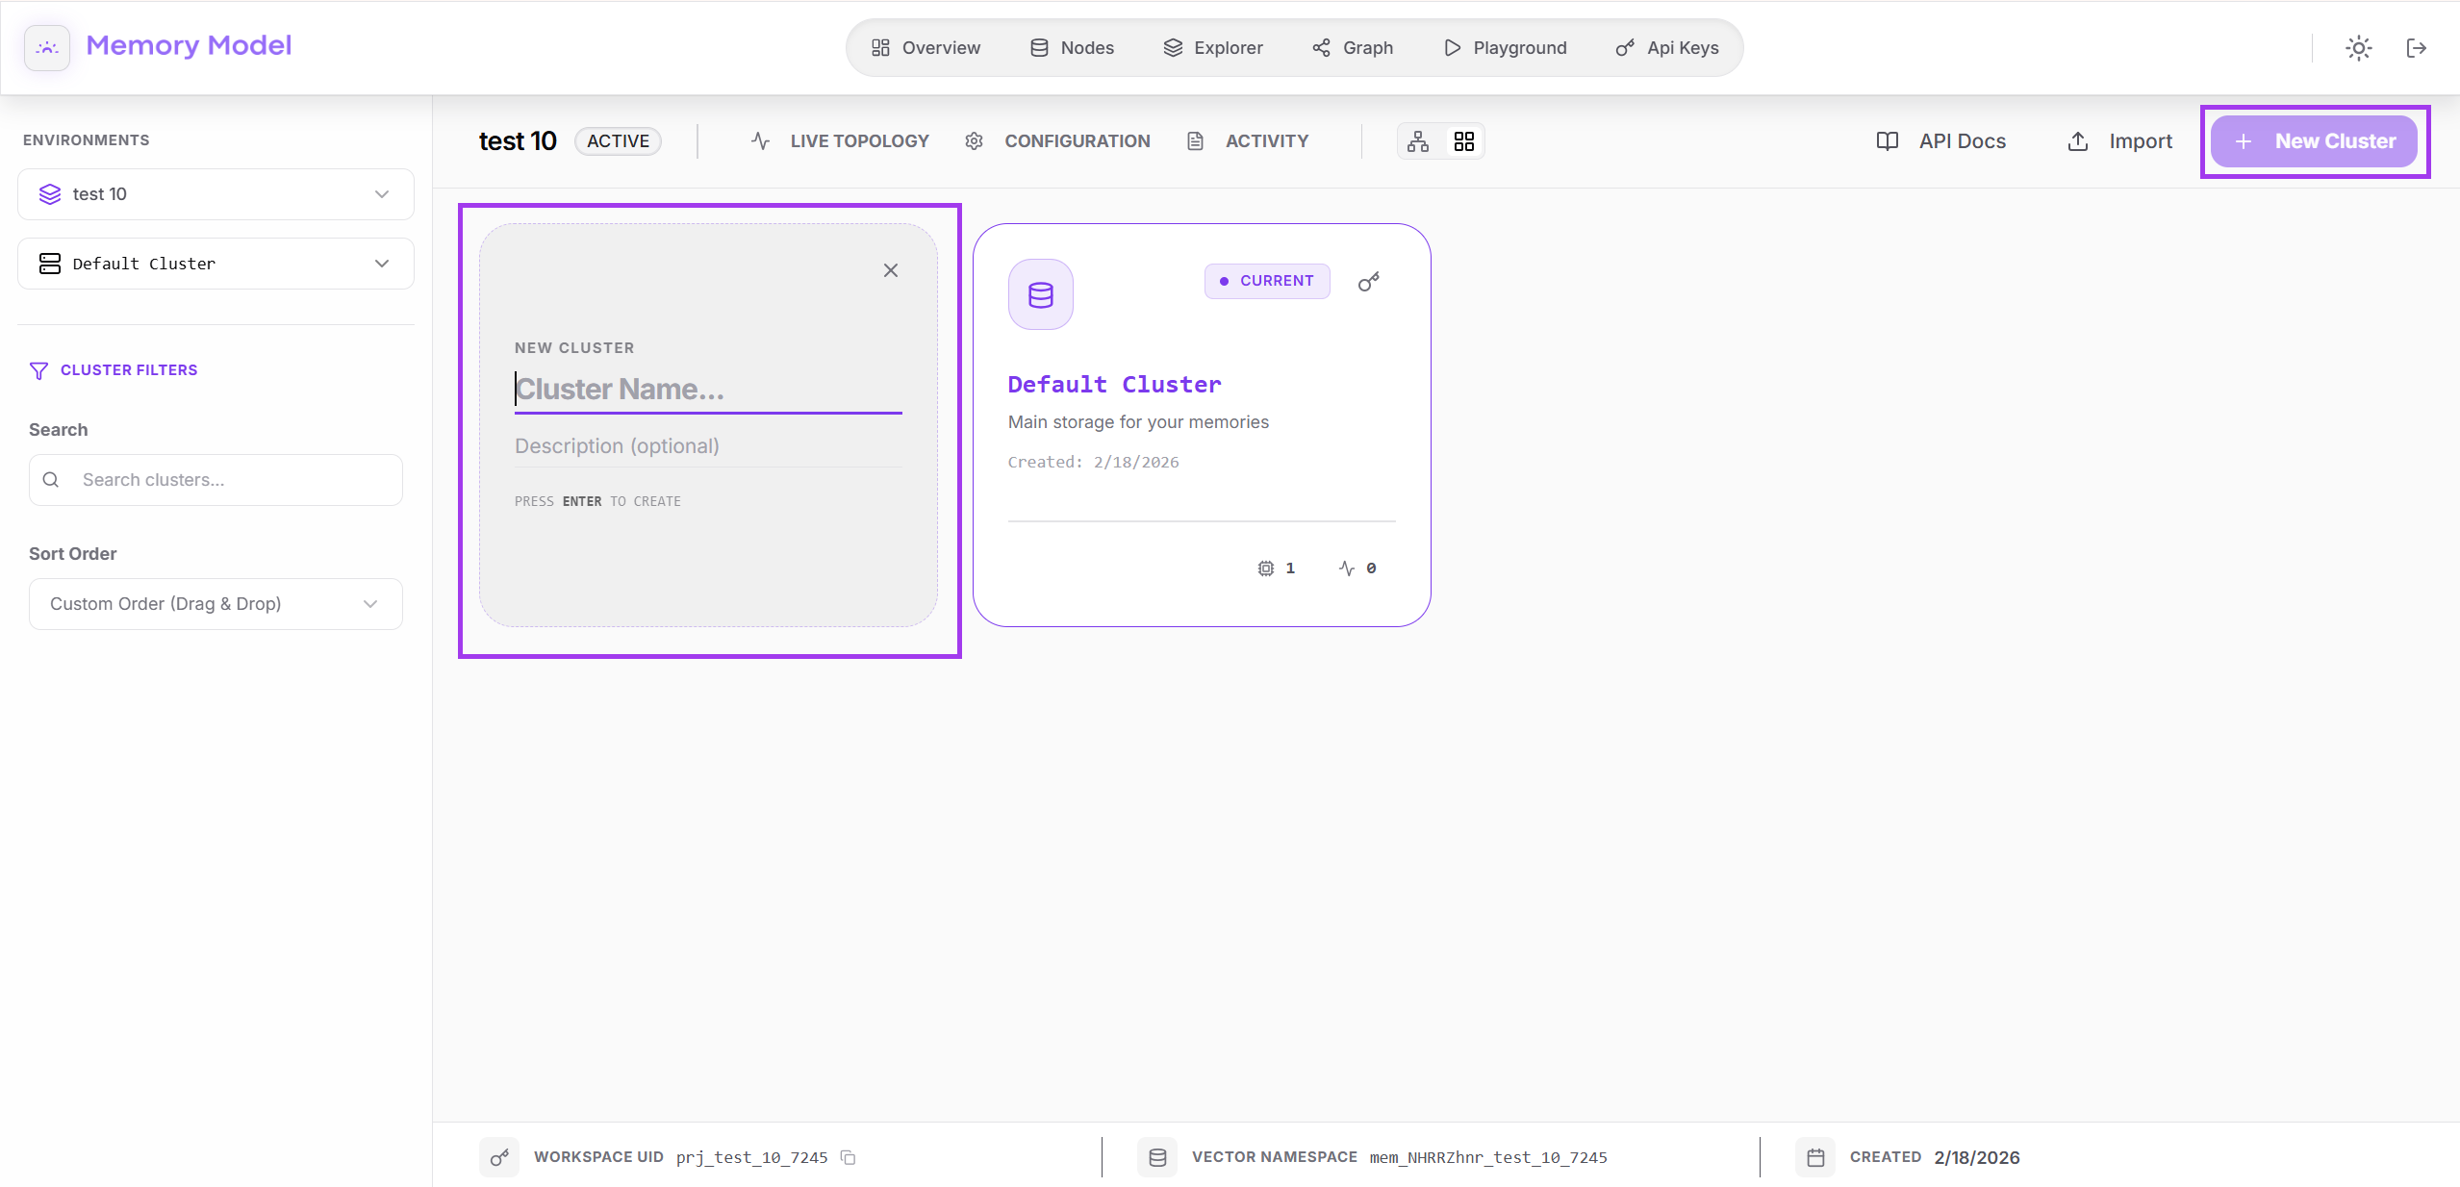Toggle the theme using the sun icon

tap(2358, 47)
